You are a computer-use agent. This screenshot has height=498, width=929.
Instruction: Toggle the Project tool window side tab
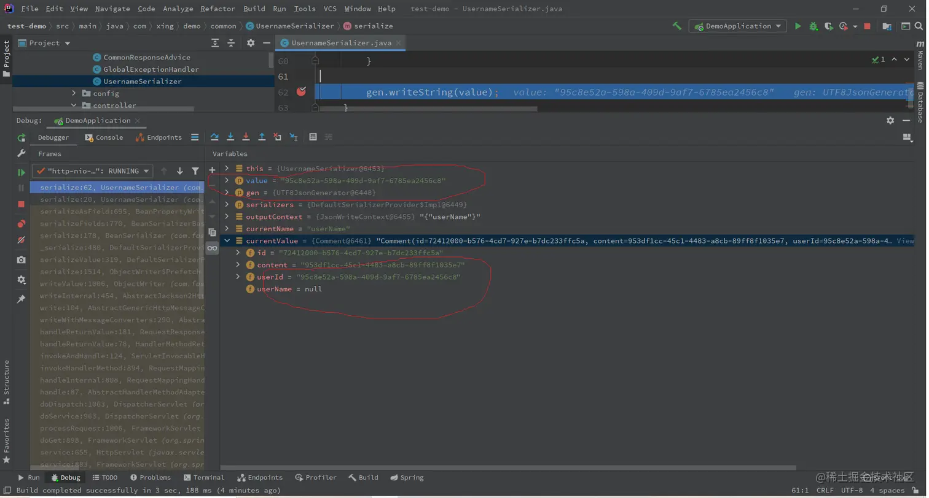coord(6,59)
